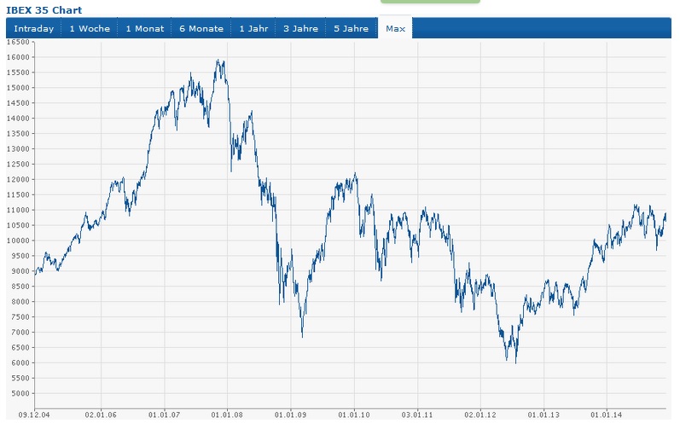Click the 02.01.06 date label
Viewport: 680px width, 423px height.
tap(101, 414)
